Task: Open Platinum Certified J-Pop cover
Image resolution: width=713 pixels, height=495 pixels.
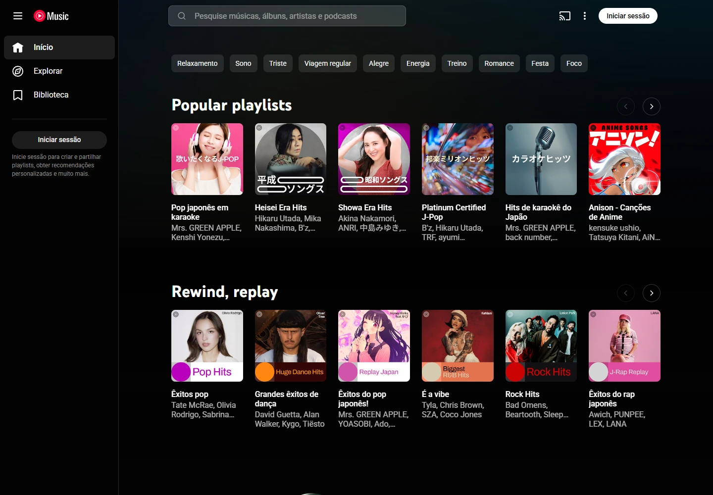Action: 458,159
